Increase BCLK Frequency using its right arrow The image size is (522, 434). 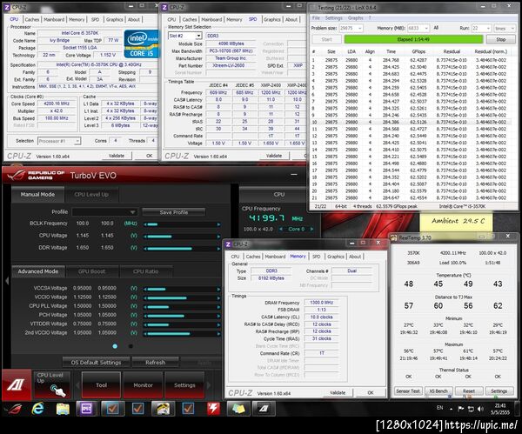coord(218,224)
